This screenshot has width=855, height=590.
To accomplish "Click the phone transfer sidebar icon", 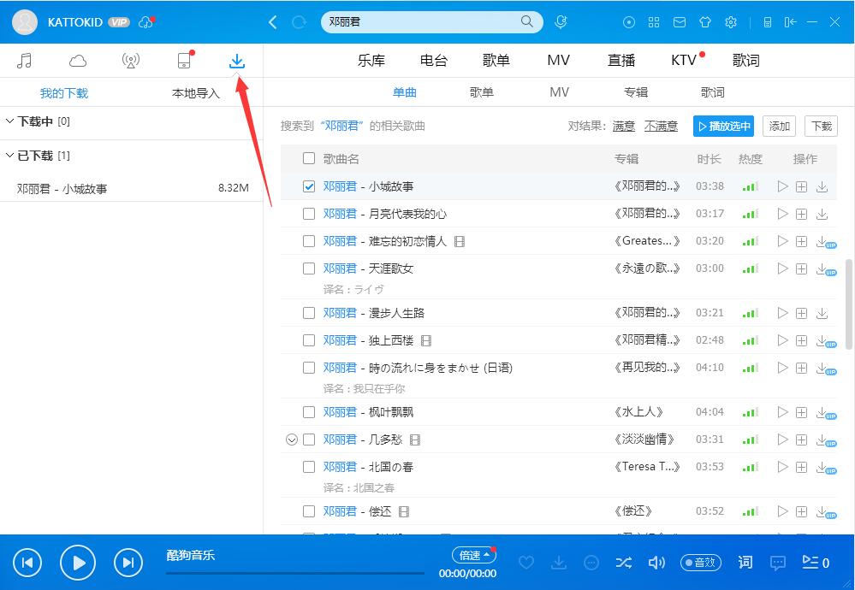I will (183, 60).
